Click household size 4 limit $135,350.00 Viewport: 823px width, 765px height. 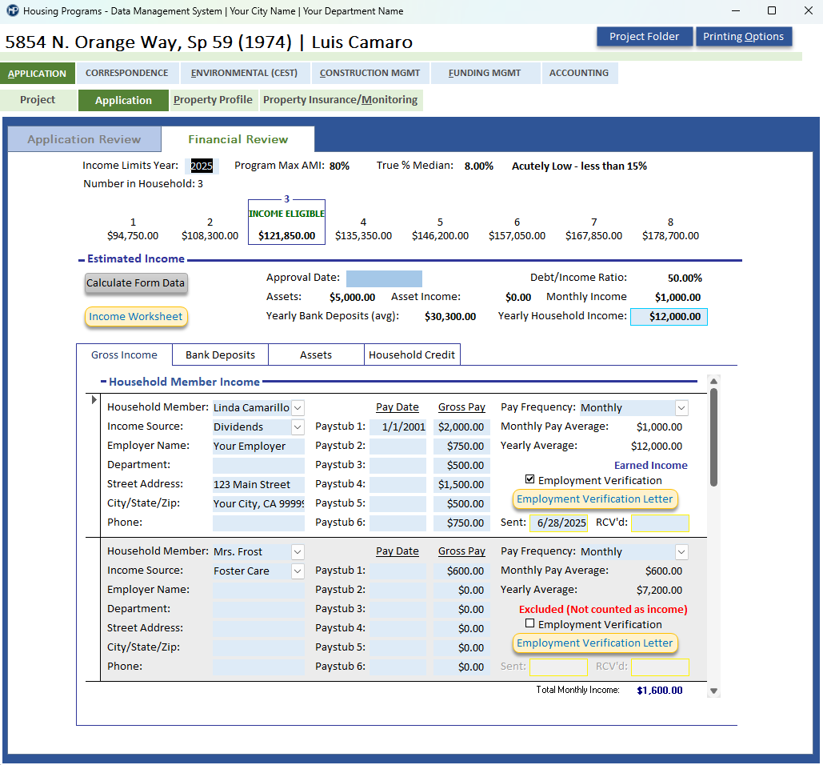[363, 236]
